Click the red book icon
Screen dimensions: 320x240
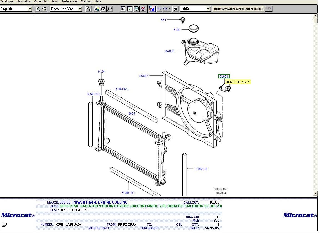[143, 9]
